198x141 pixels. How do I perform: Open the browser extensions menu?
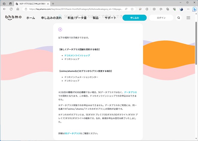(147, 9)
